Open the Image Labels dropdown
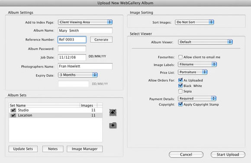Viewport: 251px width, 163px height. 197,64
